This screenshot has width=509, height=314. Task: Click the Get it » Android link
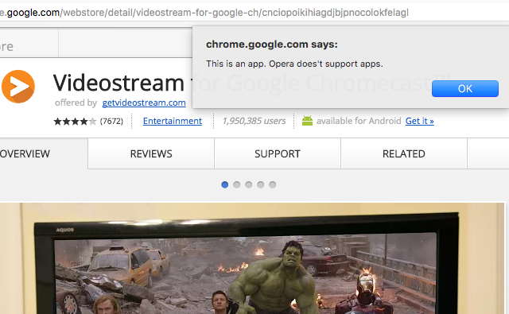tap(419, 121)
